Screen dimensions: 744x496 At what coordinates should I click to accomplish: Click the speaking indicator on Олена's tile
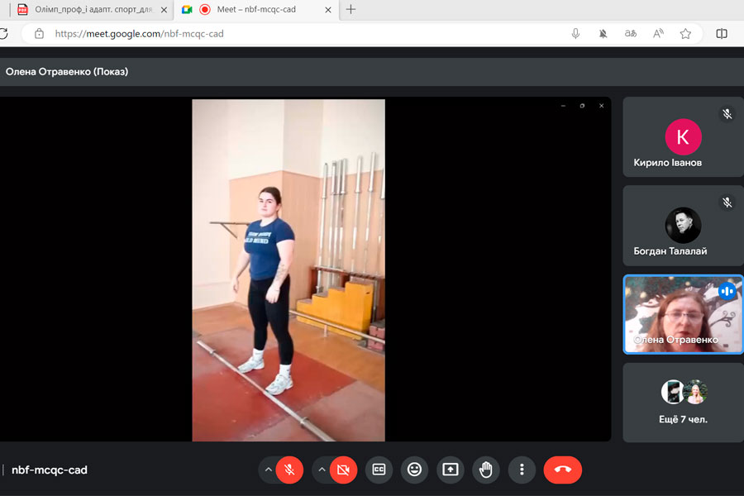727,291
